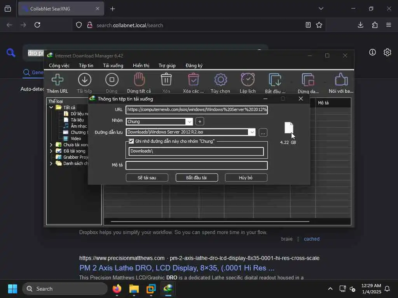Open SearXNG preferences gear icon
Screen dimensions: 398x298
388,52
